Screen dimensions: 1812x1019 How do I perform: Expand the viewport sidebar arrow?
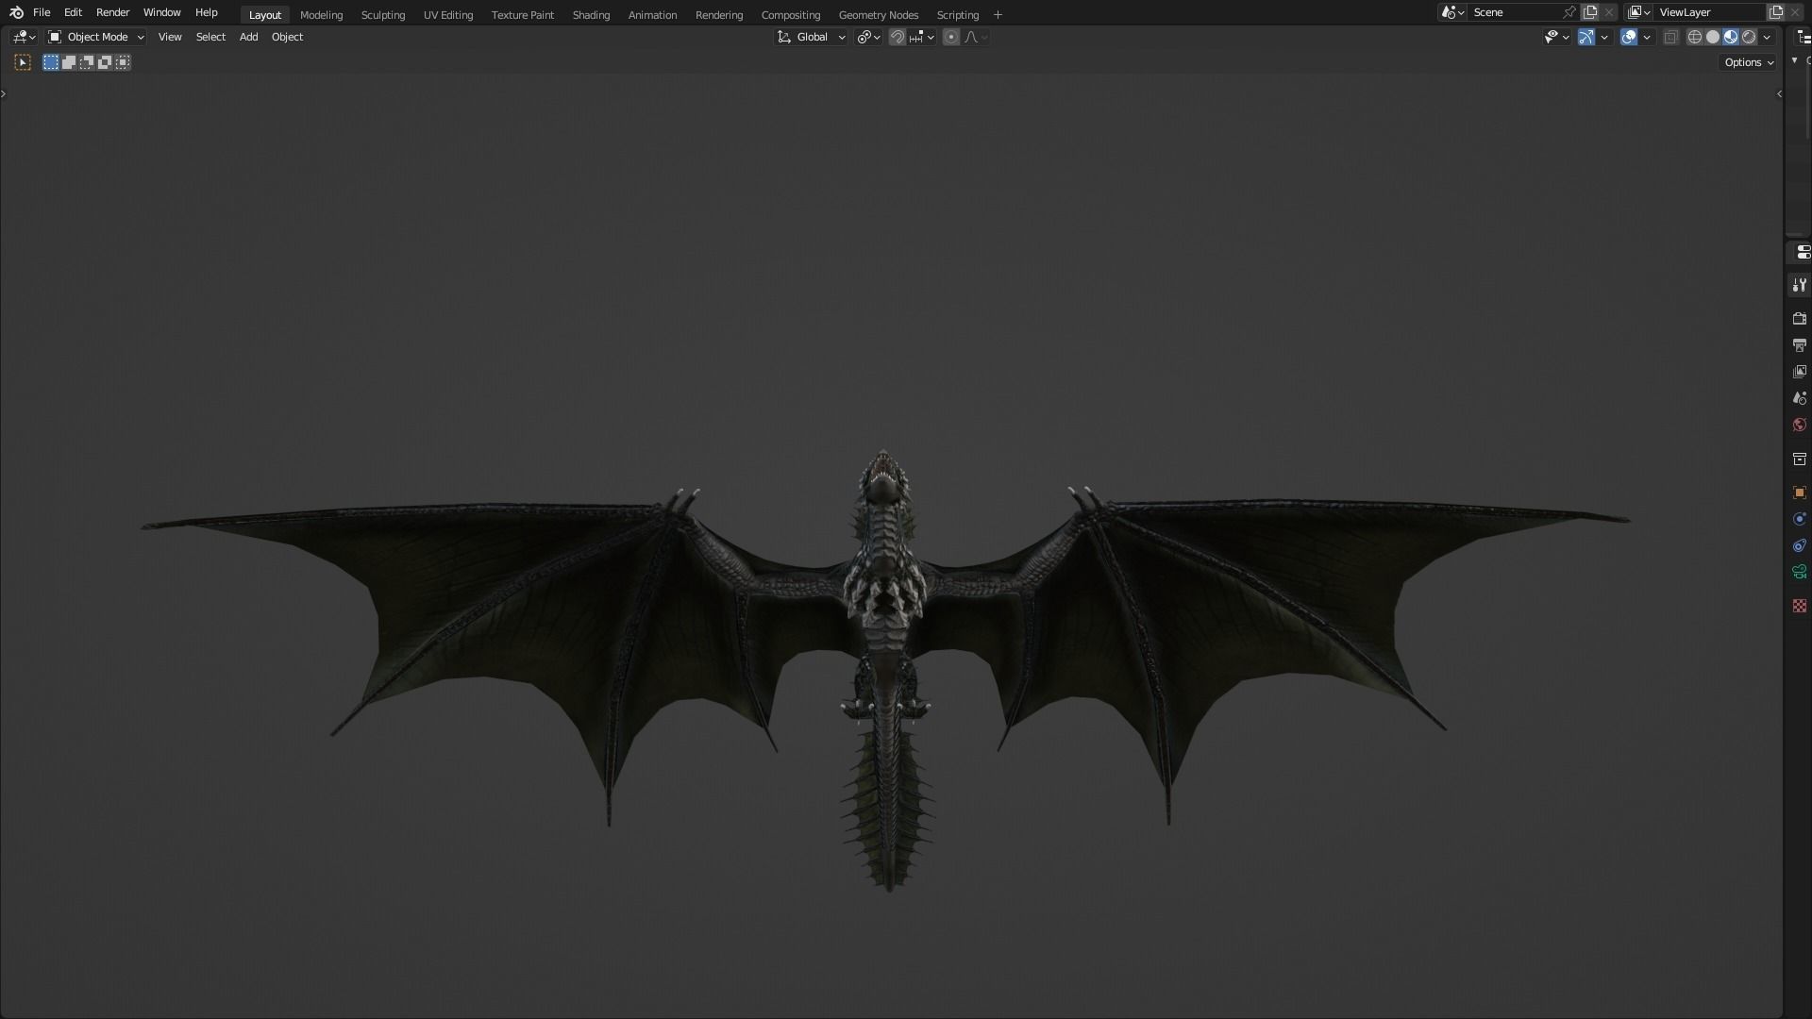[1779, 93]
